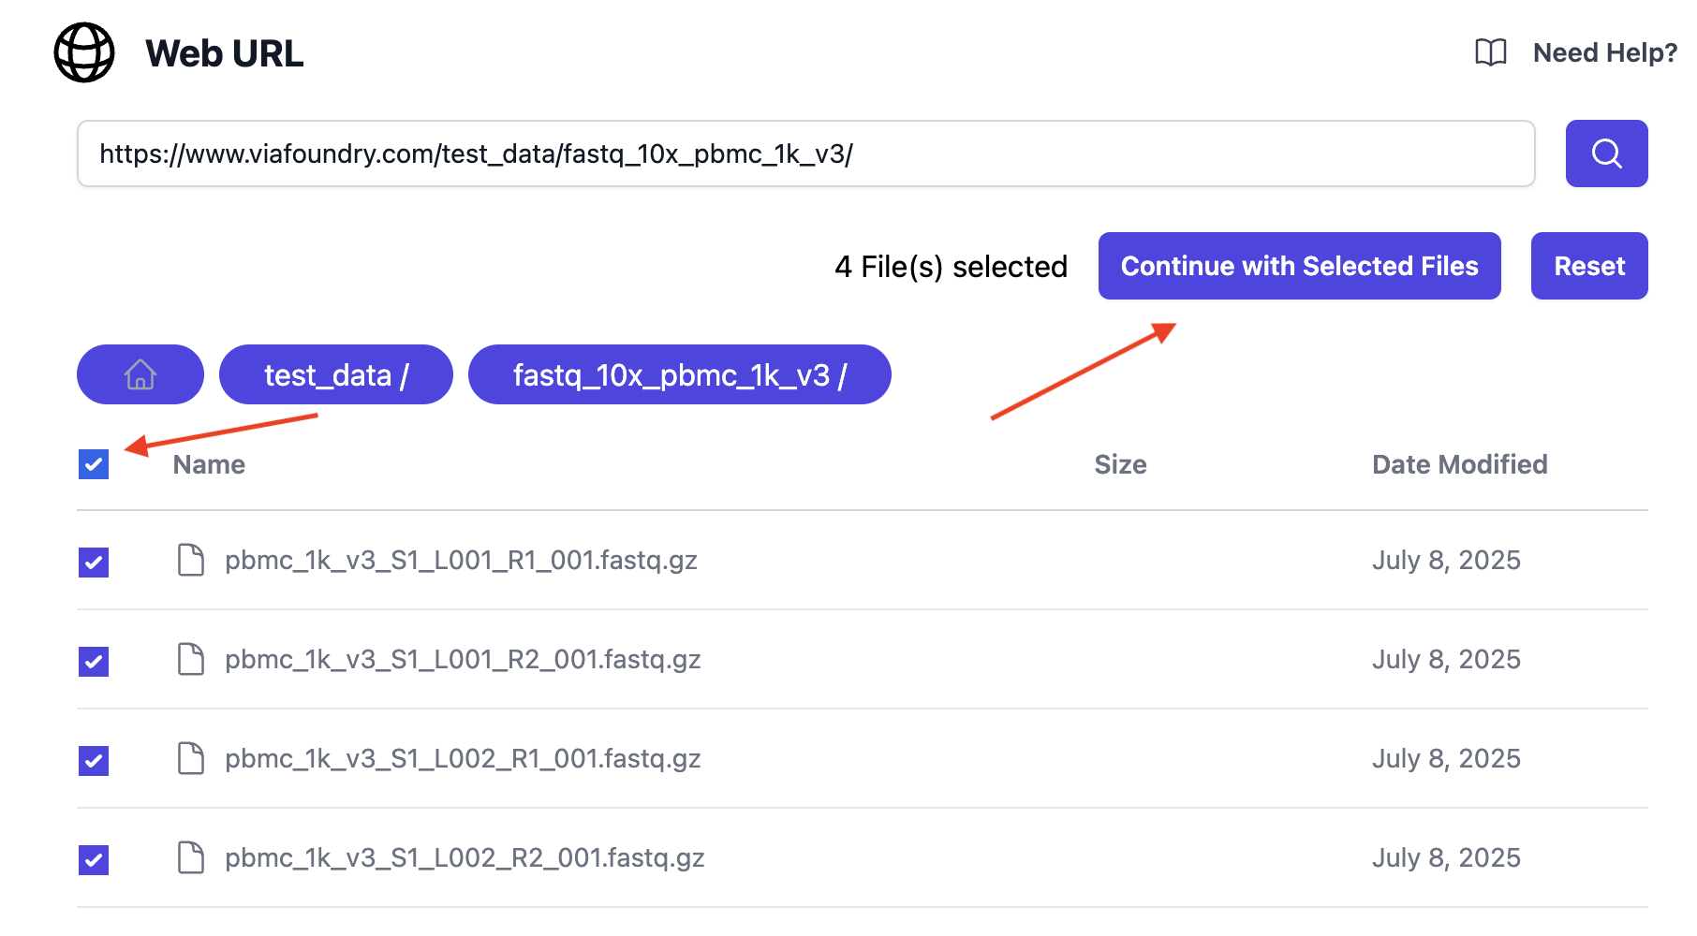Click file icon of L002_R2 fastq

click(191, 857)
